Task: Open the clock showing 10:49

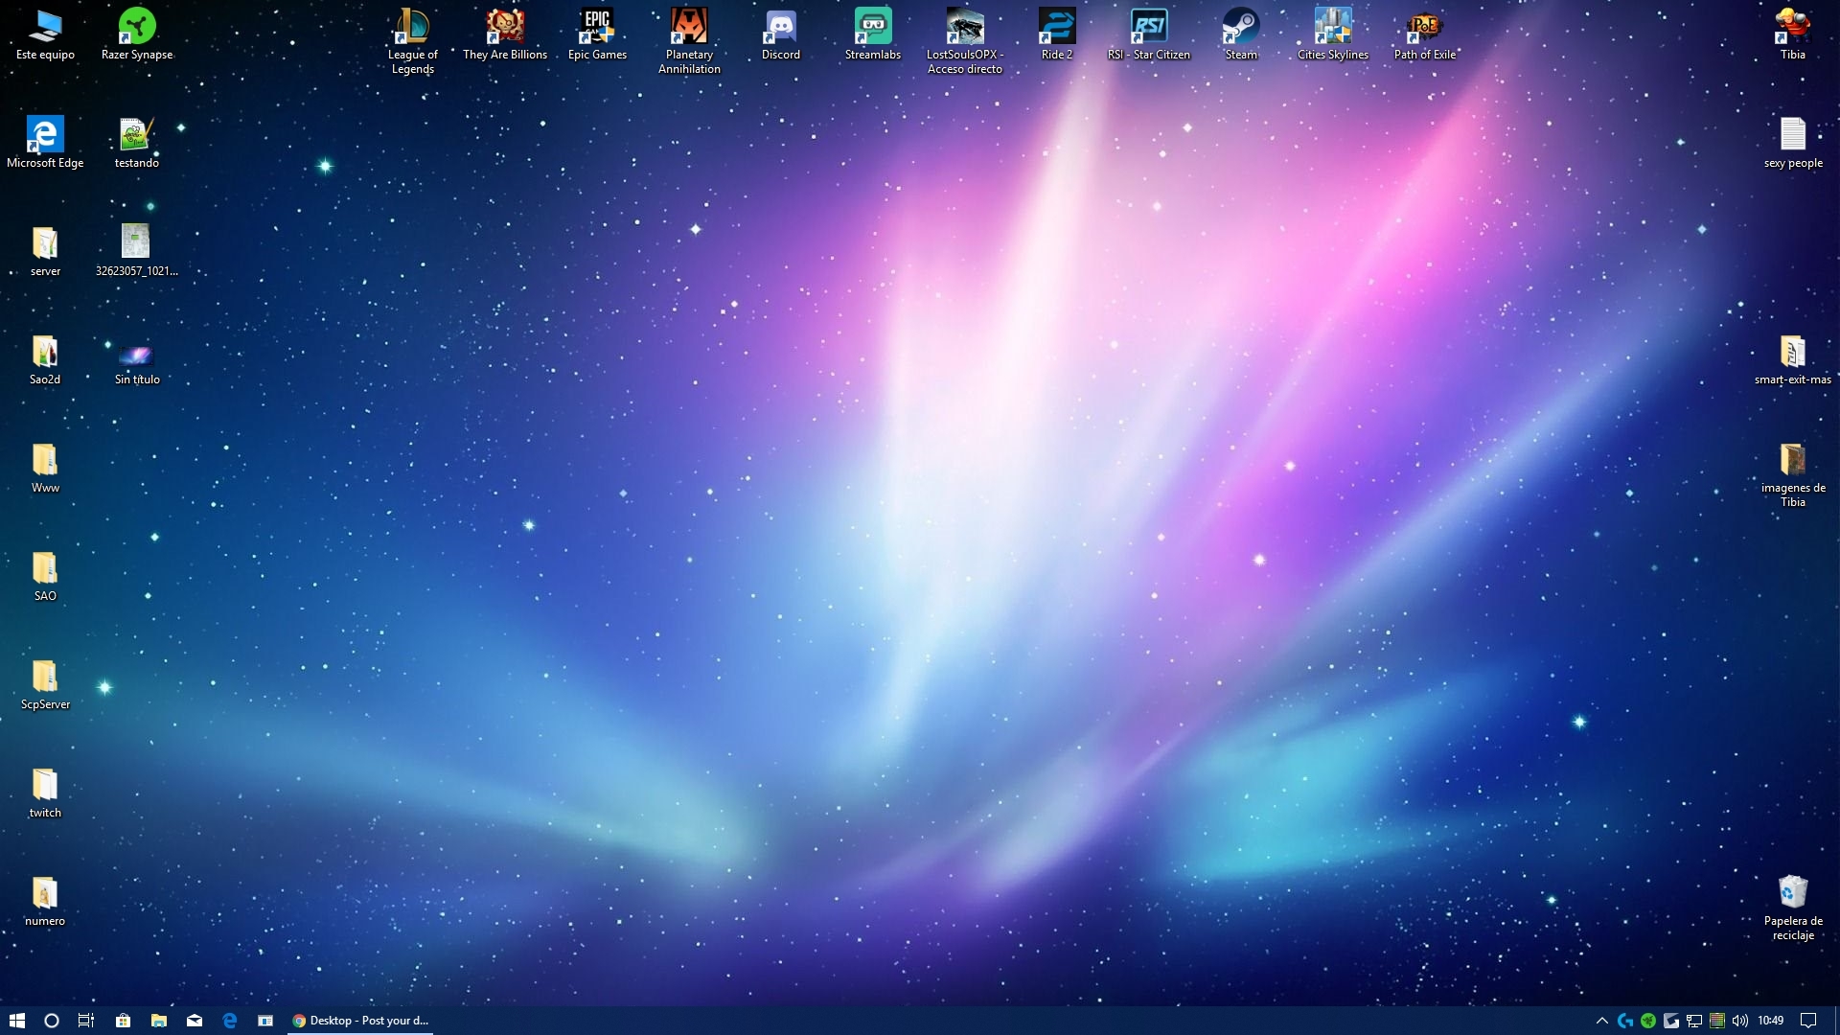Action: [x=1771, y=1021]
